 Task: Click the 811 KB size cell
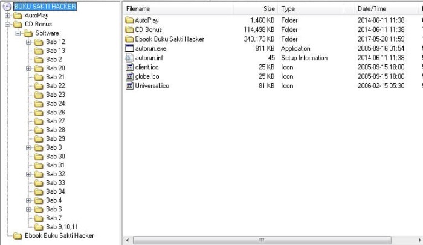(x=265, y=48)
